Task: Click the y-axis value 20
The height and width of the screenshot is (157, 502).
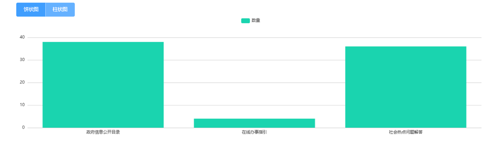Action: click(22, 82)
